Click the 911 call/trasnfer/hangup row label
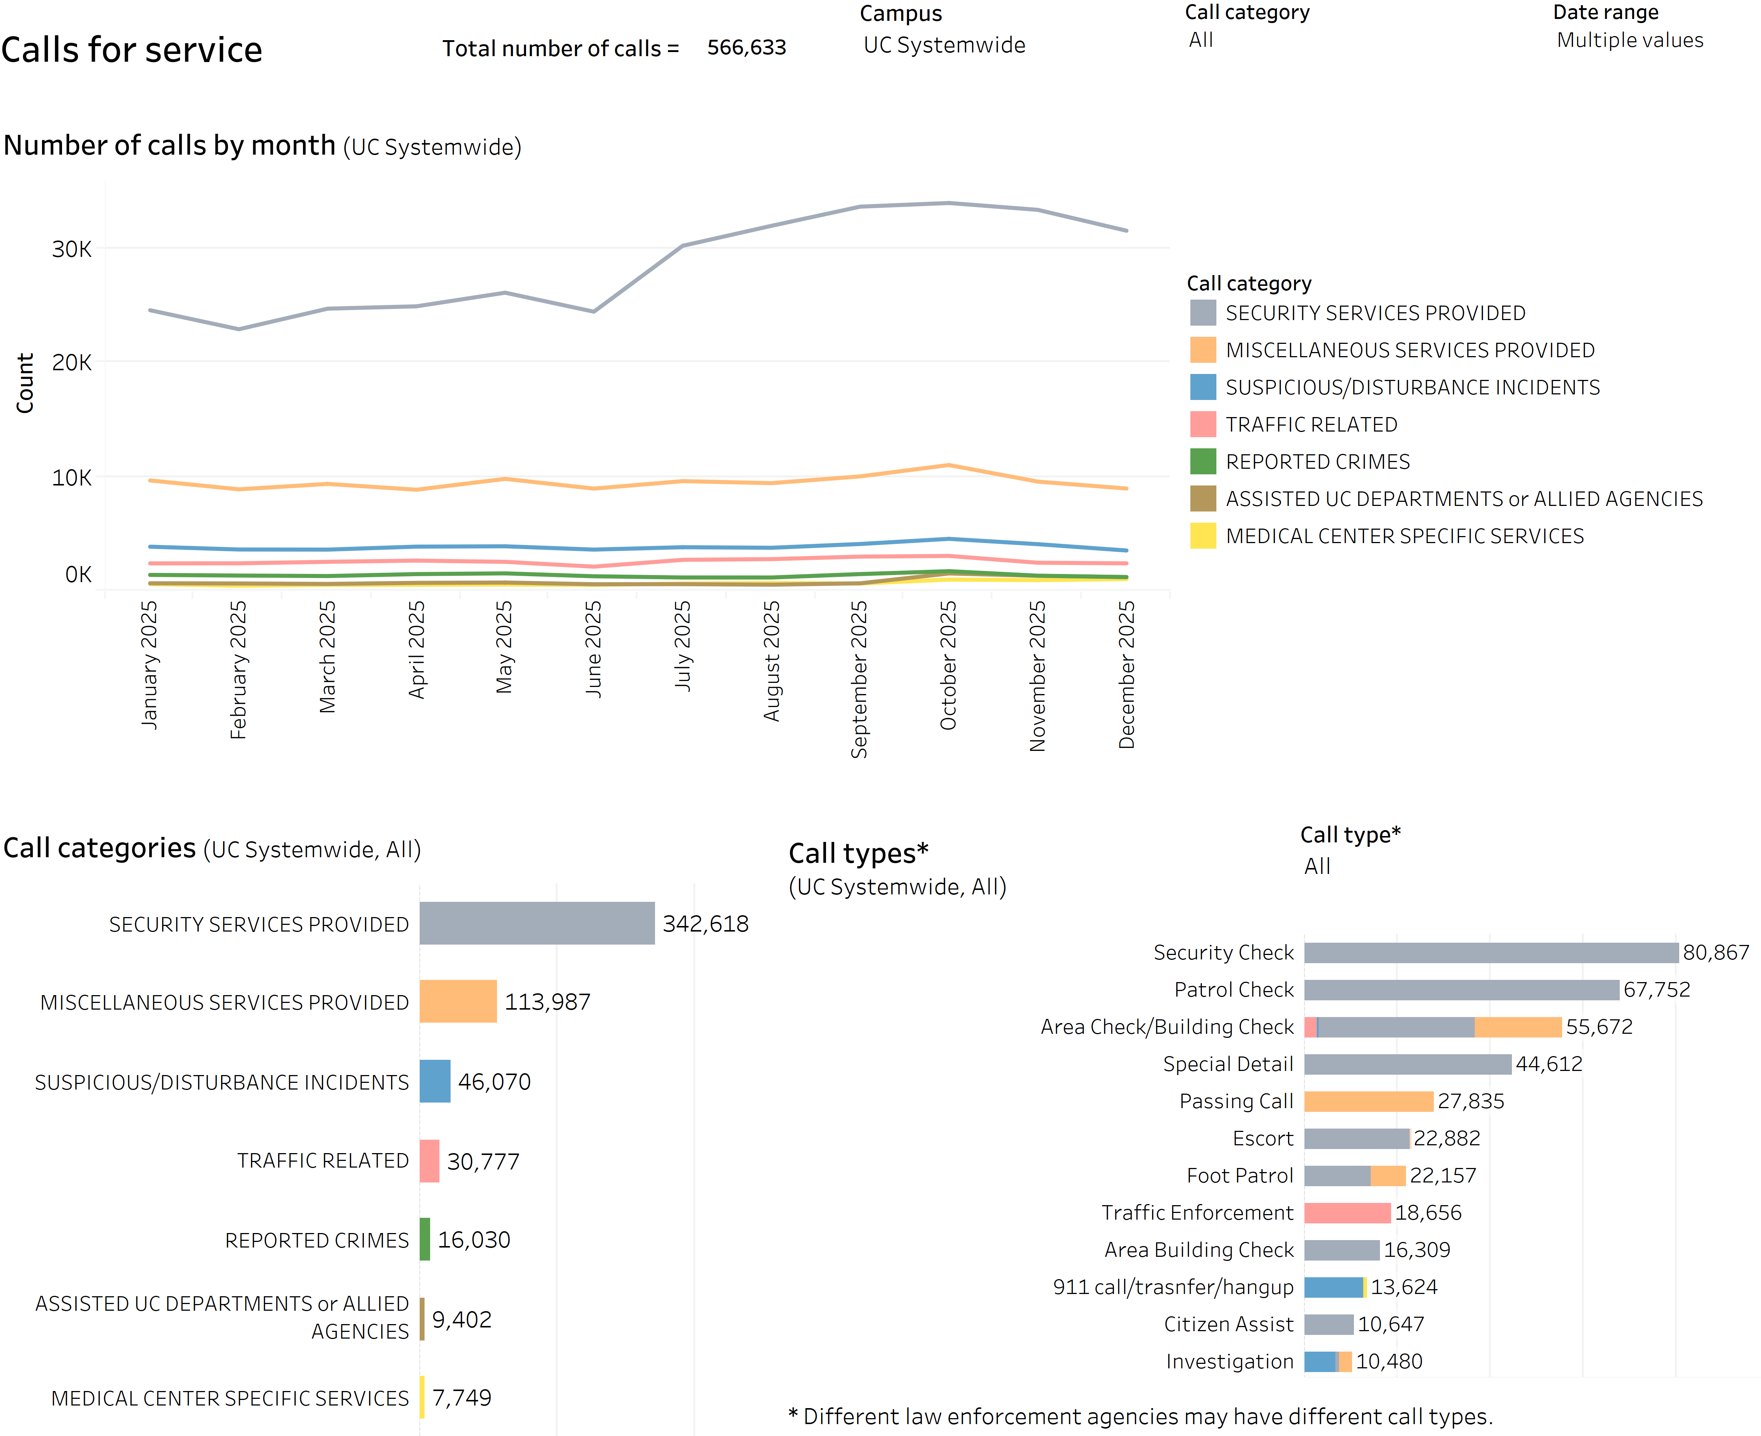This screenshot has width=1761, height=1436. (x=1173, y=1287)
